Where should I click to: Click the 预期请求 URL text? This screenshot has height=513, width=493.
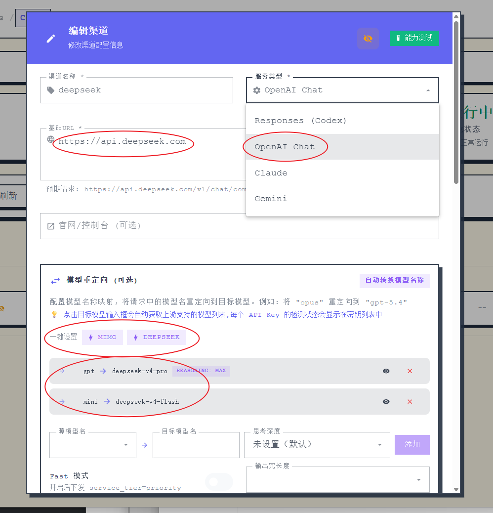click(x=165, y=189)
